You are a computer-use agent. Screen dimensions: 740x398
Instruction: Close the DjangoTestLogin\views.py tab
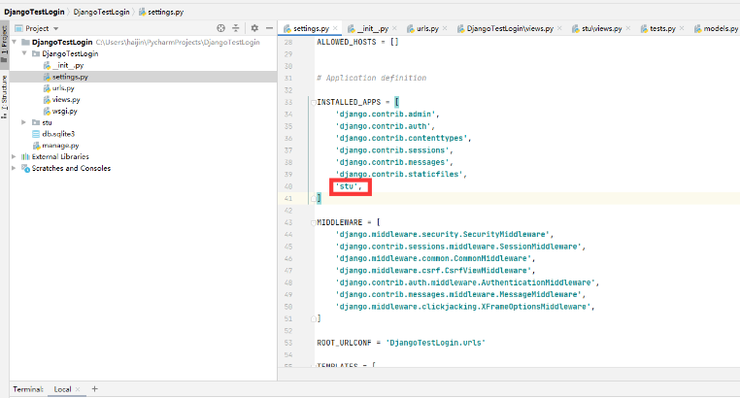559,28
